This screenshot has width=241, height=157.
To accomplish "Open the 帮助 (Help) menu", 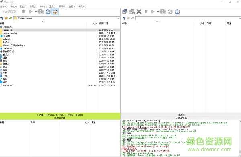I will pos(82,6).
